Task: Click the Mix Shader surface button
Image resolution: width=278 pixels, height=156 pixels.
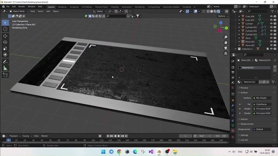Action: (x=262, y=98)
